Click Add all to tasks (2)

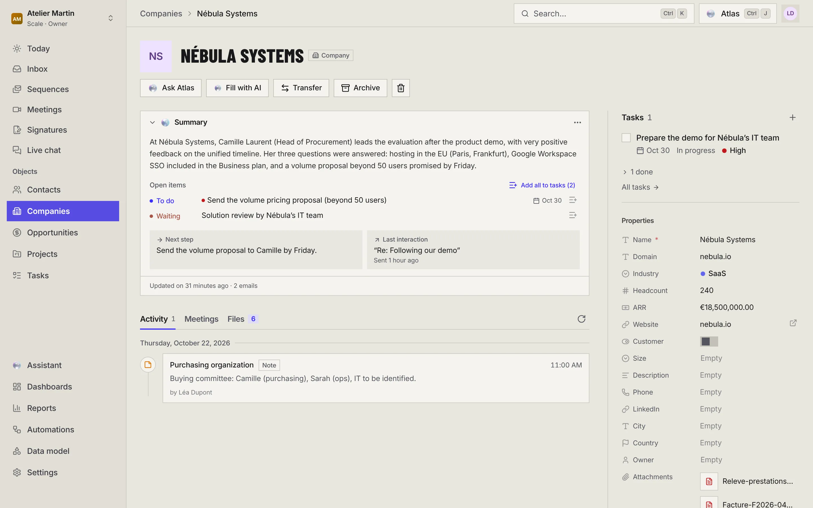pos(542,185)
